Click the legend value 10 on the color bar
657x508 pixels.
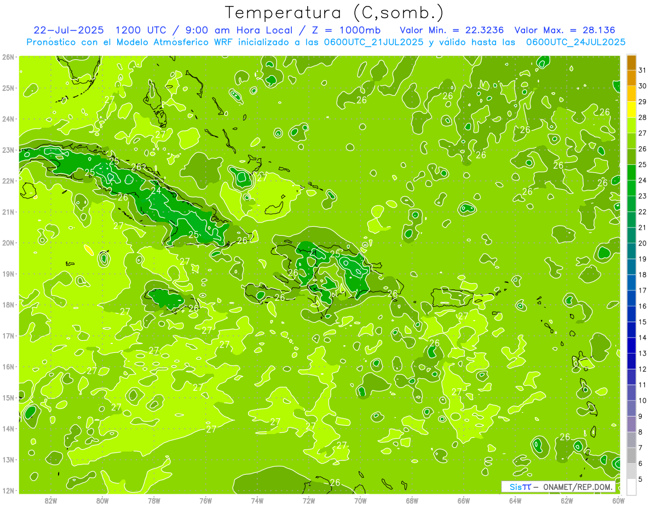[643, 401]
